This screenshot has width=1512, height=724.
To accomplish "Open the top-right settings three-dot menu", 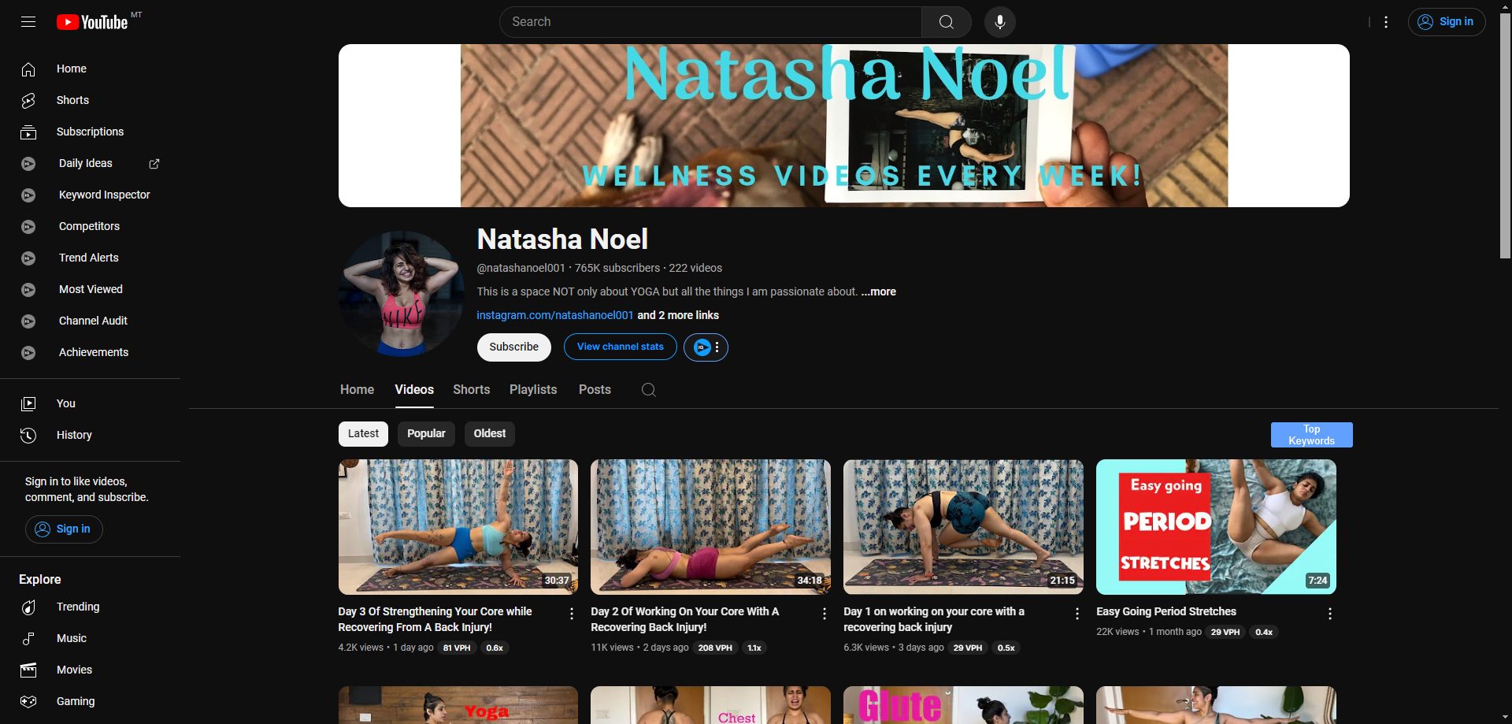I will pos(1386,22).
